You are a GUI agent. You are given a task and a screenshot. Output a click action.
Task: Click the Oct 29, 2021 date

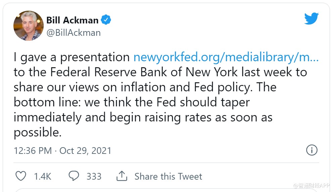coord(85,151)
